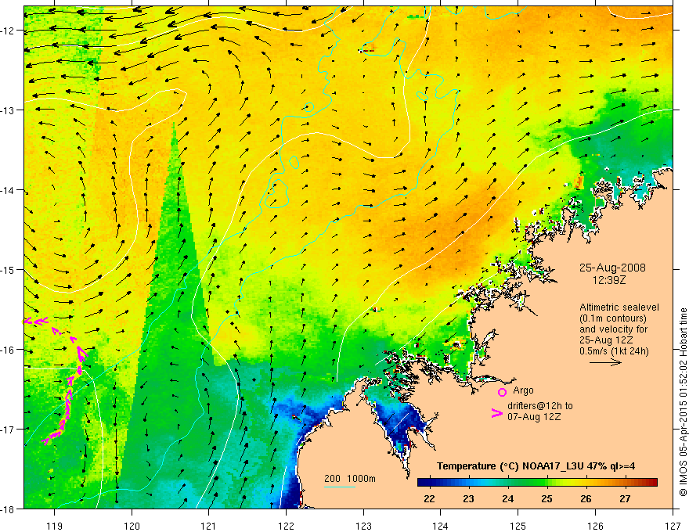Click the longitude axis label '121'
The height and width of the screenshot is (532, 689).
click(x=209, y=526)
